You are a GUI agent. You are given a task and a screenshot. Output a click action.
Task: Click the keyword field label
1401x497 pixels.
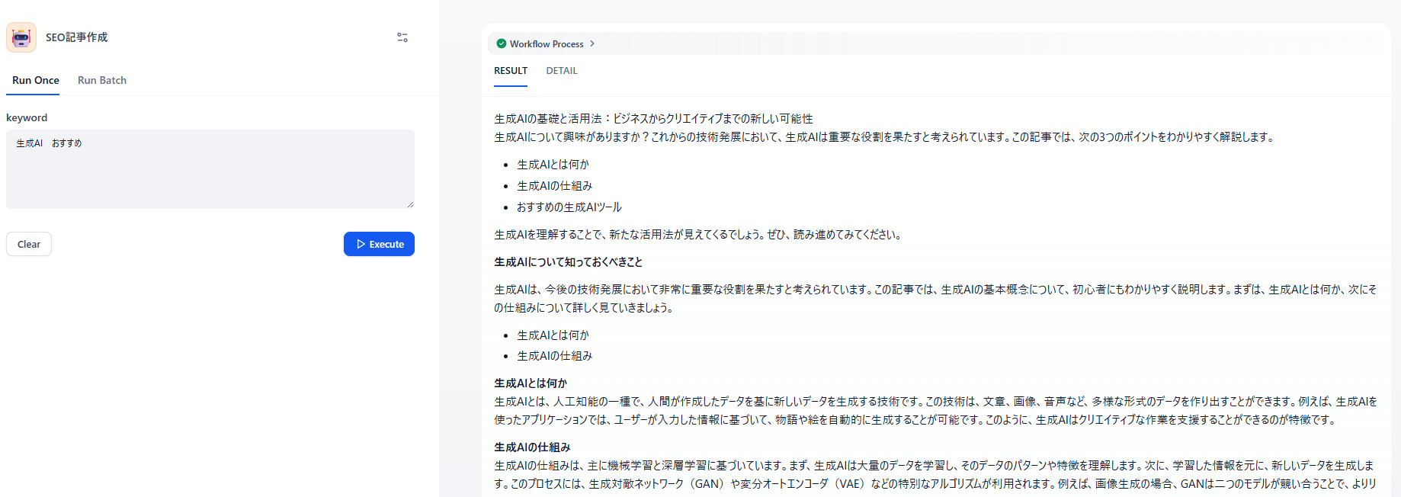pos(27,117)
